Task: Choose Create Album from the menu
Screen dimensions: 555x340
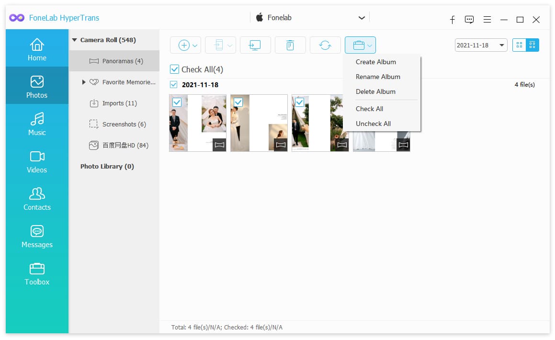Action: [375, 62]
